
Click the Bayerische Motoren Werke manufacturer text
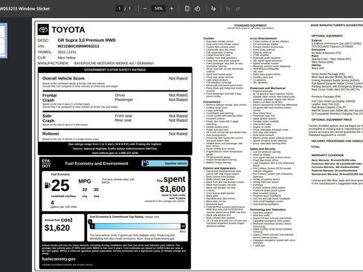114,63
